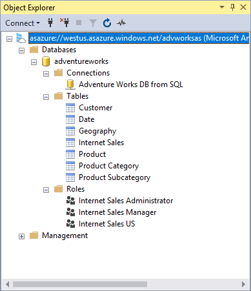
Task: Select the Geography table
Action: click(x=97, y=131)
